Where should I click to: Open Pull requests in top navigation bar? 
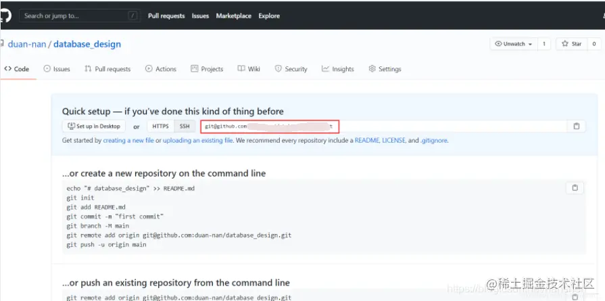coord(166,16)
